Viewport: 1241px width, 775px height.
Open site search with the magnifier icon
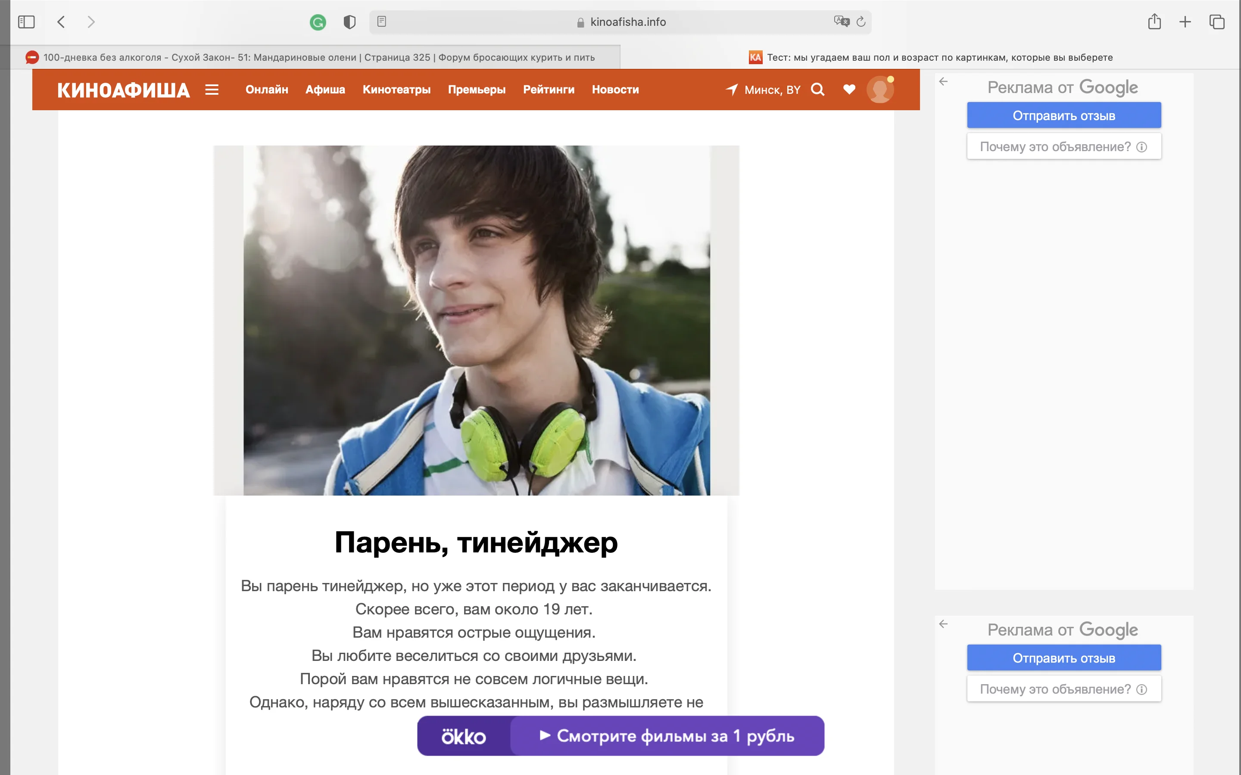click(818, 89)
